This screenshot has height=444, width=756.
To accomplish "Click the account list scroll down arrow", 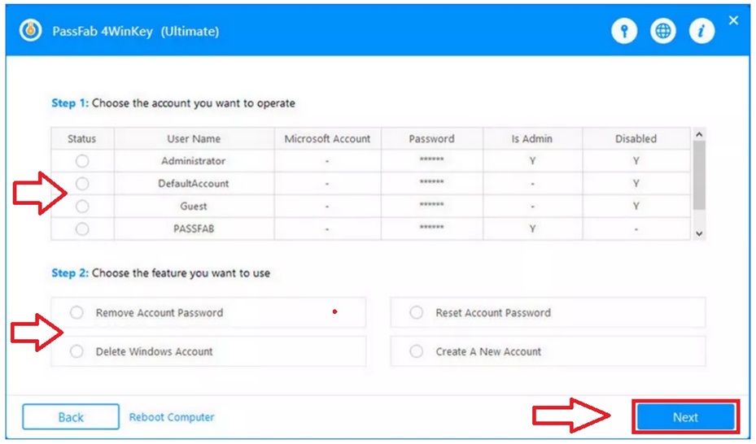I will click(x=699, y=233).
